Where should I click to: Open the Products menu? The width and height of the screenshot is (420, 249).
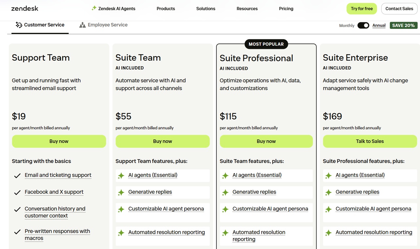166,9
